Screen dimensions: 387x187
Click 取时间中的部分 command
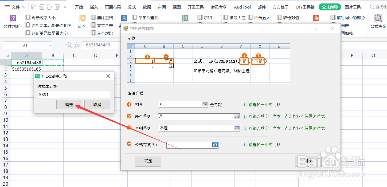coord(348,18)
